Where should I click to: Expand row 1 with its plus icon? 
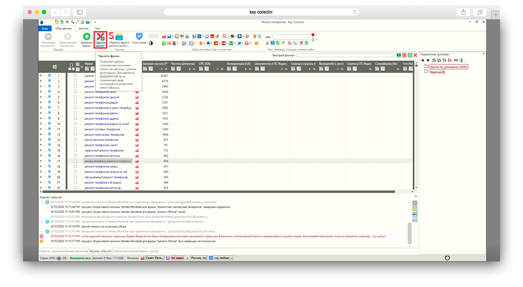(41, 76)
